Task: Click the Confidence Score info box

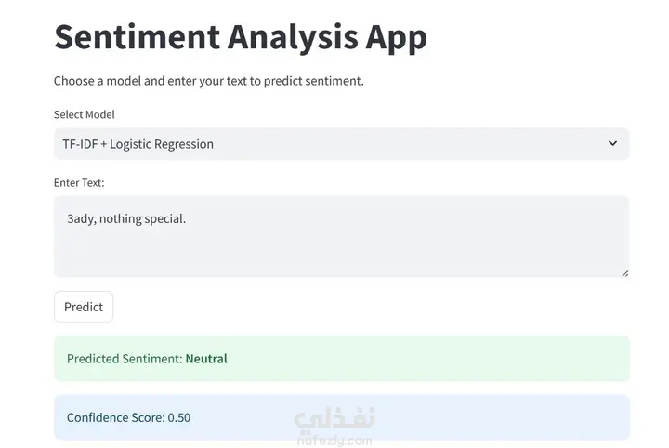Action: coord(341,417)
